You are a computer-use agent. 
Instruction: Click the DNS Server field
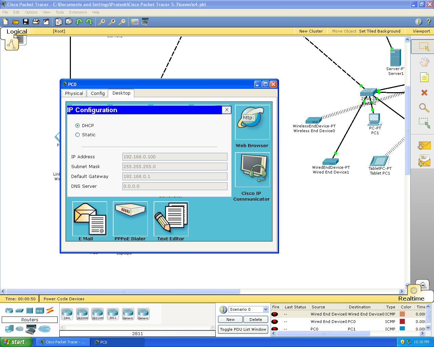pos(175,186)
